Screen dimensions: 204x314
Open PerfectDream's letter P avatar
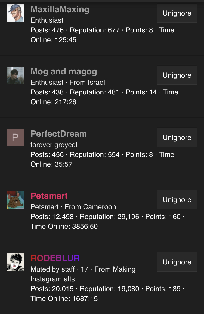[x=15, y=138]
